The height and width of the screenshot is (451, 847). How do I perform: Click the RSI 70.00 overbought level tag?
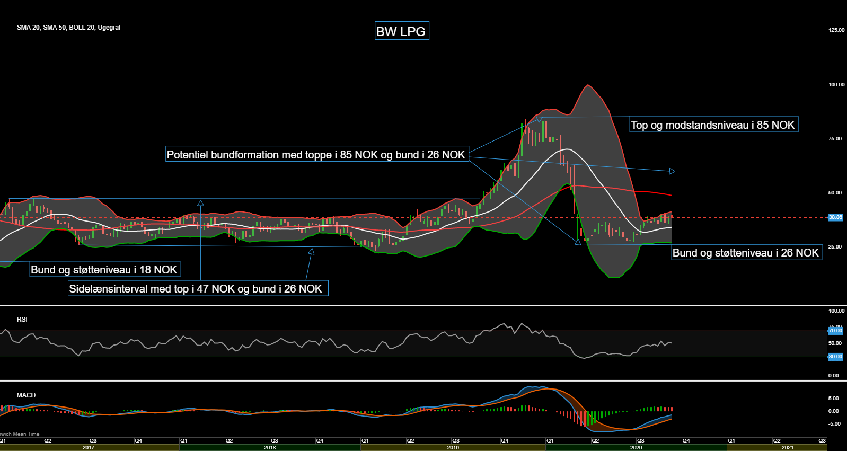pyautogui.click(x=835, y=331)
